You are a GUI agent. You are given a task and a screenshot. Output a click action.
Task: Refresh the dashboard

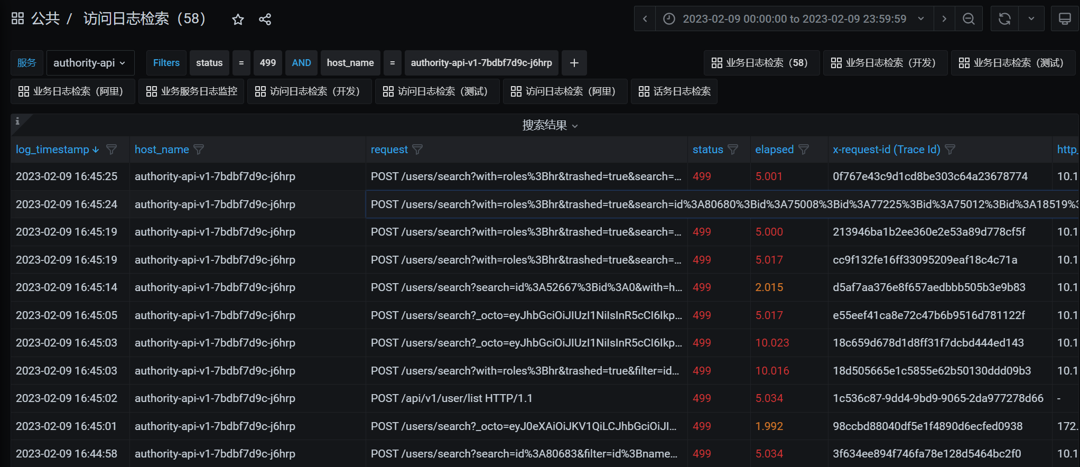click(1004, 19)
